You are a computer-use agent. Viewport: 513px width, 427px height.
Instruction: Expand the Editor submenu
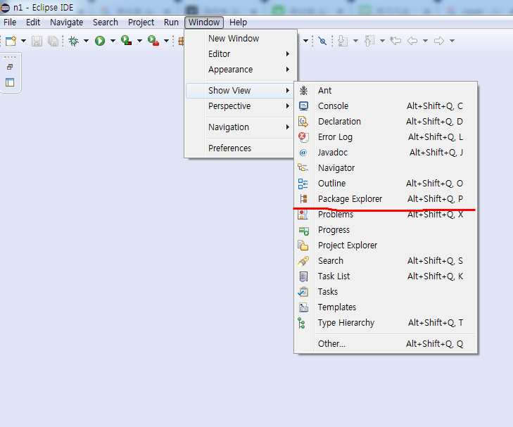241,53
